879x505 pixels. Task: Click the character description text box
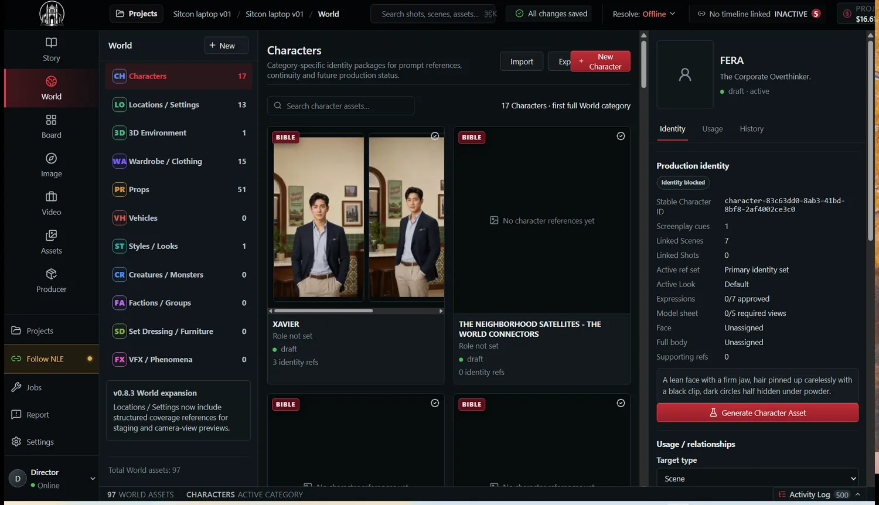pyautogui.click(x=757, y=385)
